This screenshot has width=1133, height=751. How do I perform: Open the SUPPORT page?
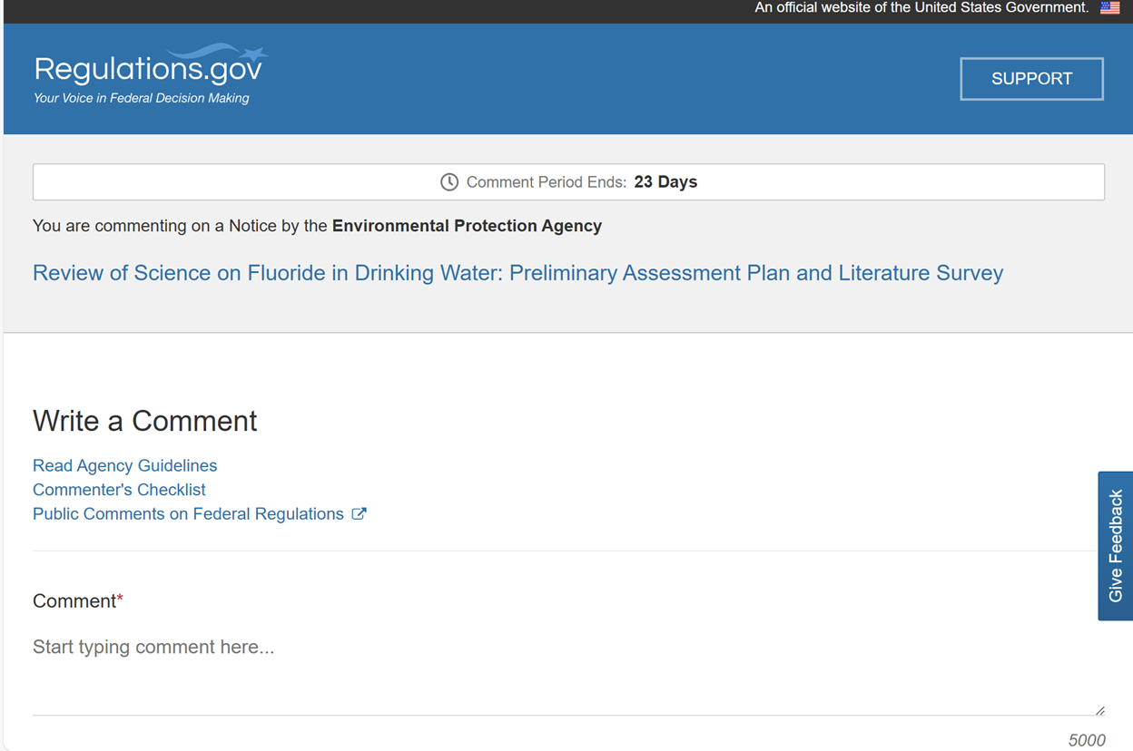tap(1031, 79)
